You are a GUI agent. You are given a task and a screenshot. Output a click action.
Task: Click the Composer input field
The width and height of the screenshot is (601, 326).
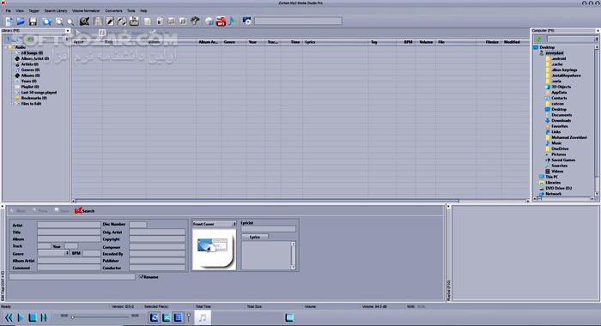point(157,246)
